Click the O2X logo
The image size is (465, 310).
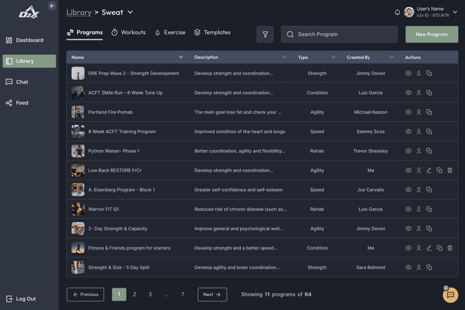pos(29,12)
